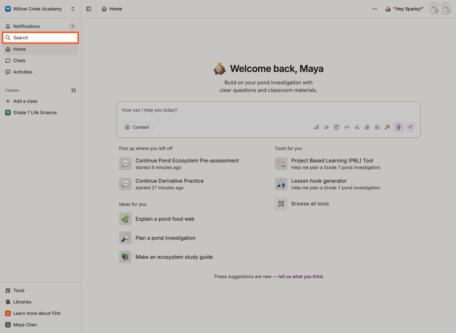Open Notifications in the sidebar
The width and height of the screenshot is (456, 333).
tap(40, 26)
